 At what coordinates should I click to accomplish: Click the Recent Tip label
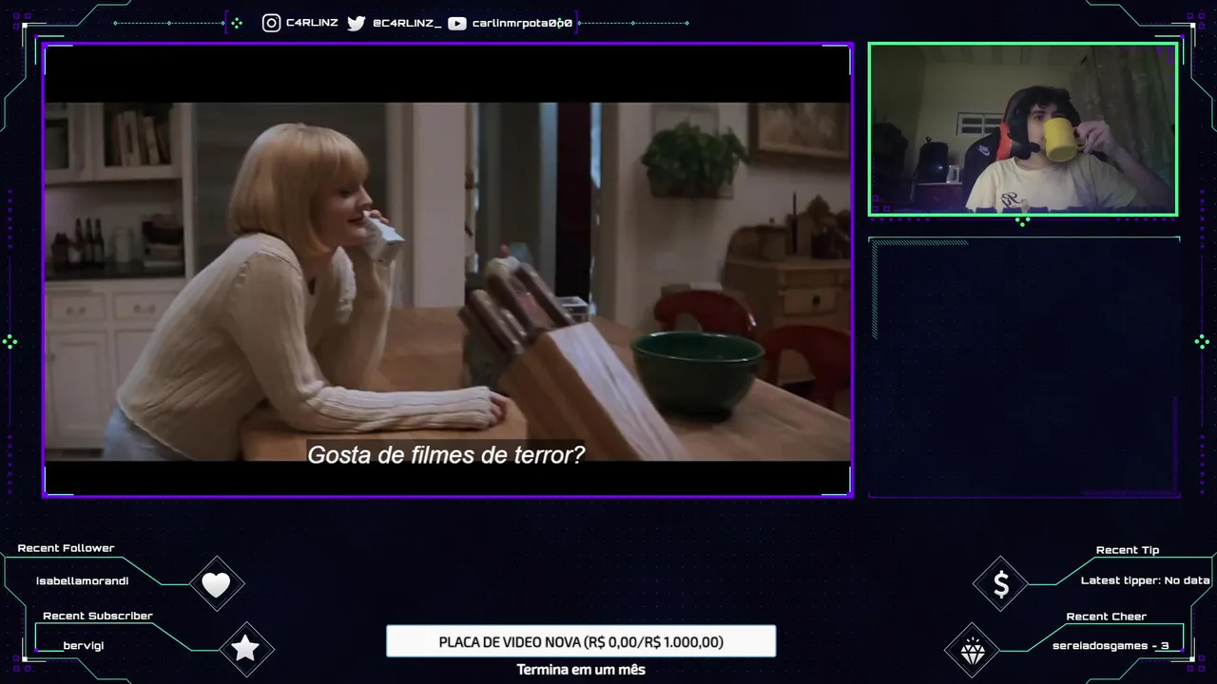coord(1128,550)
